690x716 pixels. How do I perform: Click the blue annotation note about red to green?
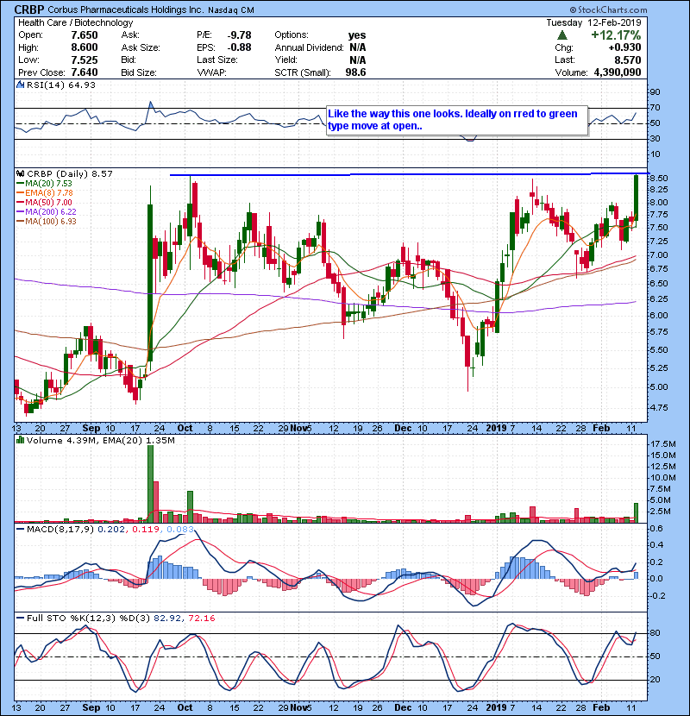tap(456, 120)
